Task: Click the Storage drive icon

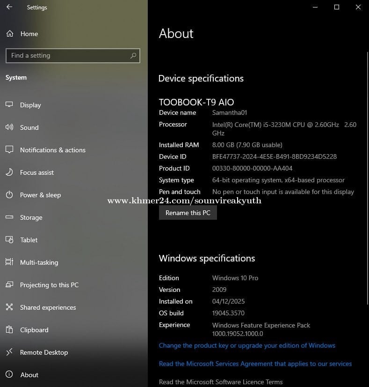Action: [x=9, y=217]
